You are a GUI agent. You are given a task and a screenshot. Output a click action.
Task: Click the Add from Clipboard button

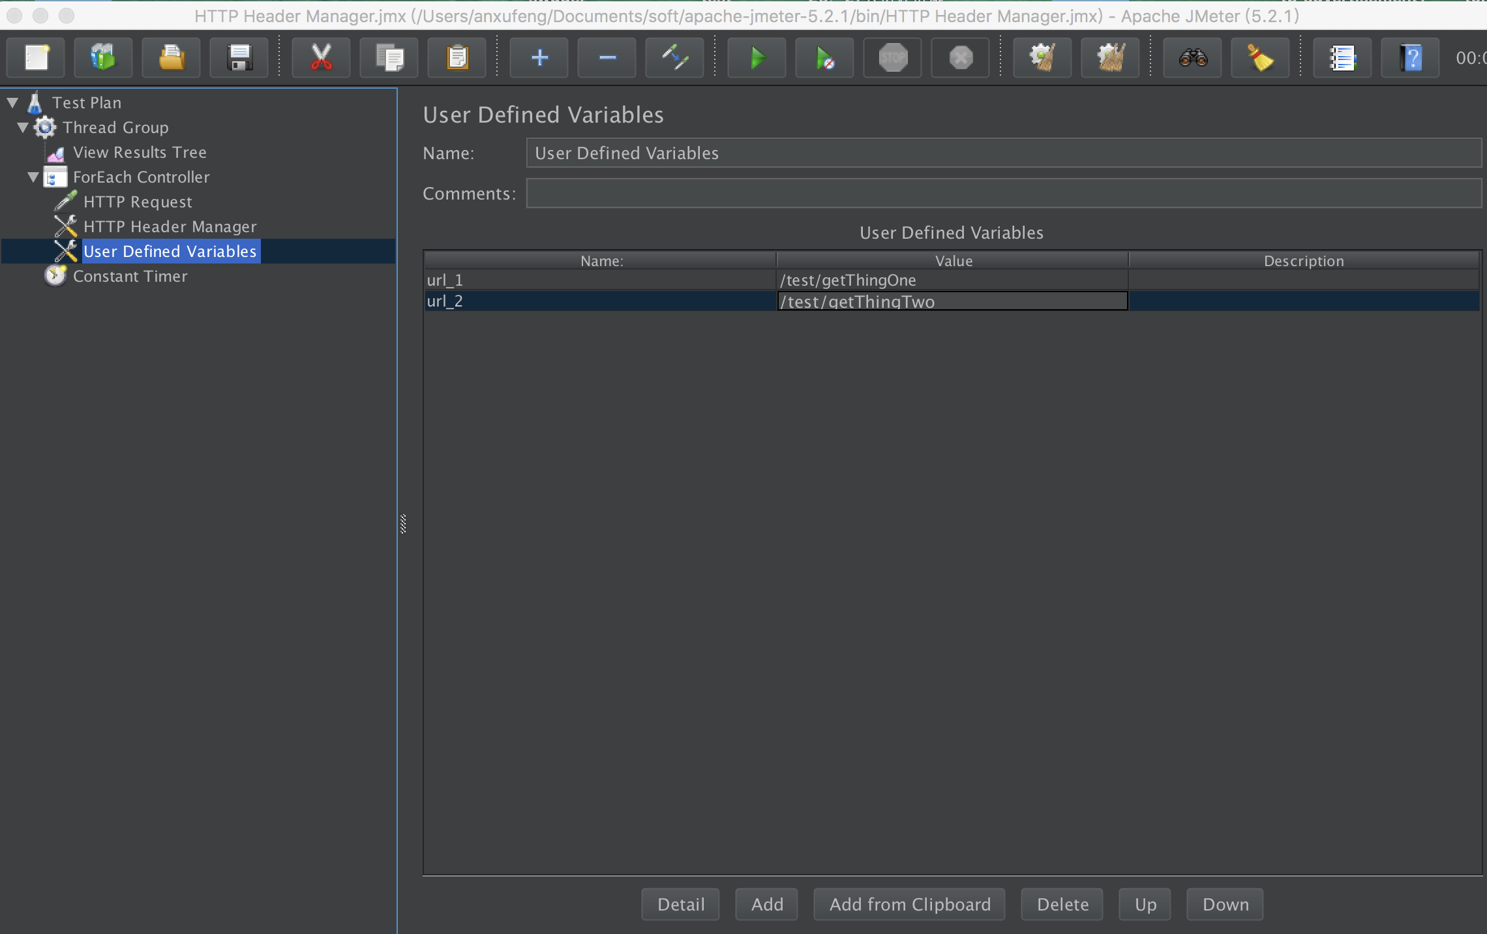click(909, 904)
